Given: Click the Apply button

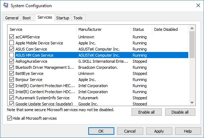Looking at the screenshot, I should tap(159, 131).
